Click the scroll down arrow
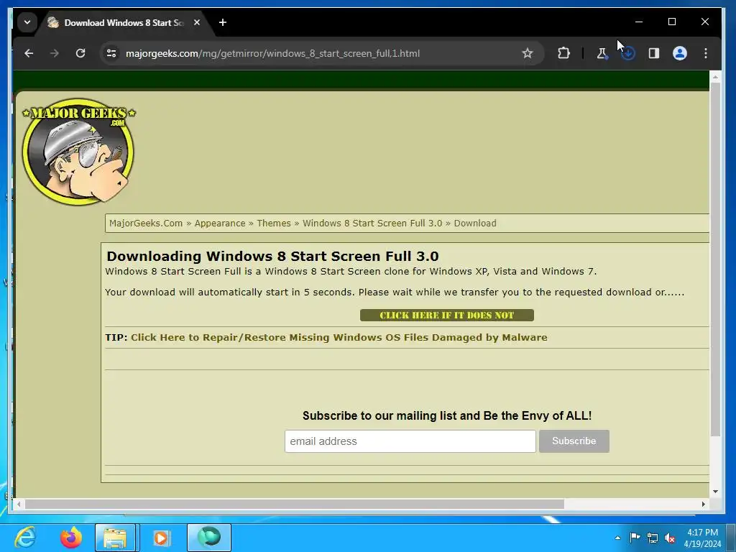Viewport: 736px width, 552px height. [715, 492]
